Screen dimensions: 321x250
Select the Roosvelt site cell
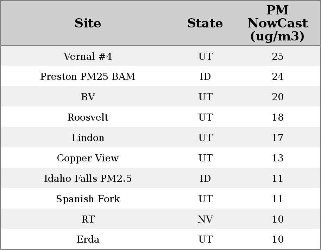88,117
